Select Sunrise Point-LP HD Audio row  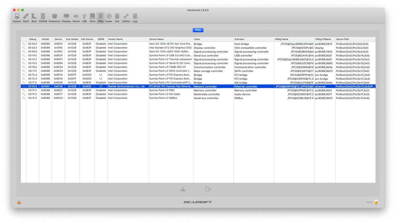click(x=198, y=94)
